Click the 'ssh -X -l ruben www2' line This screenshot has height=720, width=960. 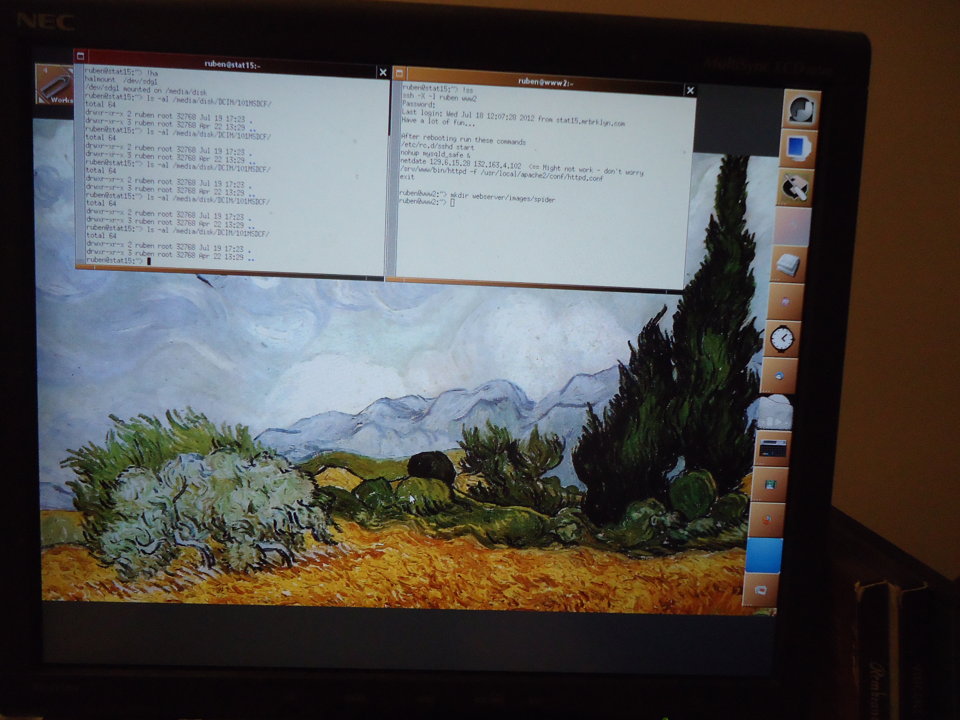click(439, 97)
